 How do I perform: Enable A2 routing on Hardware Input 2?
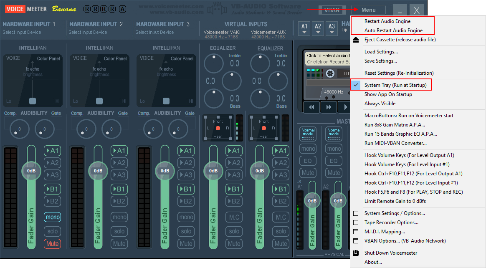[x=119, y=163]
